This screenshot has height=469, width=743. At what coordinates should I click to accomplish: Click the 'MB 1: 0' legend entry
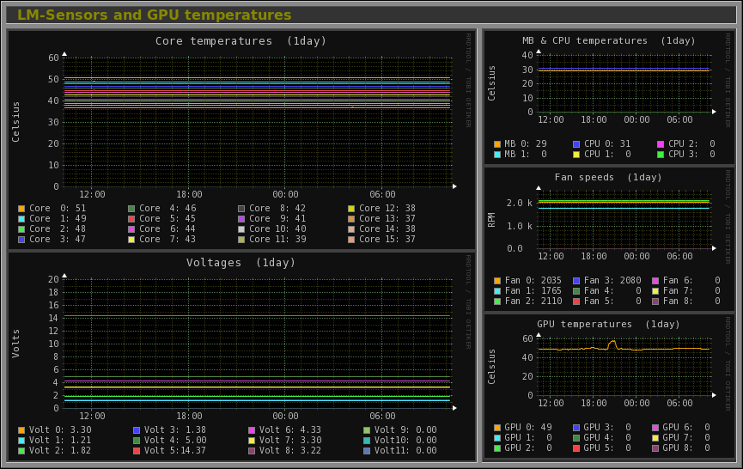tap(521, 155)
